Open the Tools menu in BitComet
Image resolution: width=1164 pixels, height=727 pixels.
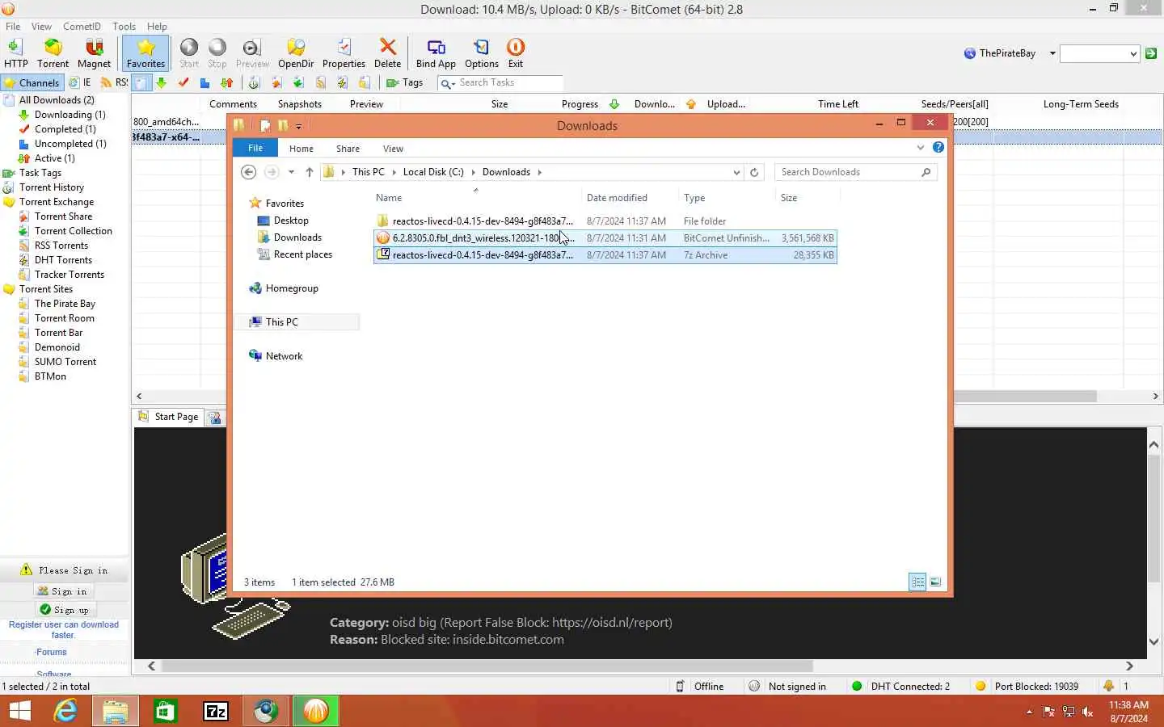(x=124, y=26)
